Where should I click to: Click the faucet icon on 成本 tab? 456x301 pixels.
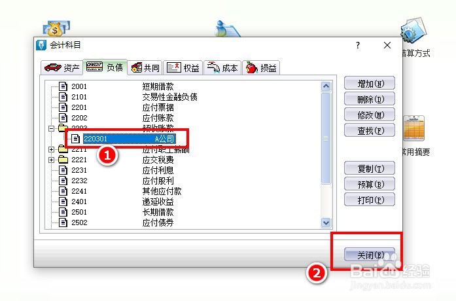point(213,67)
